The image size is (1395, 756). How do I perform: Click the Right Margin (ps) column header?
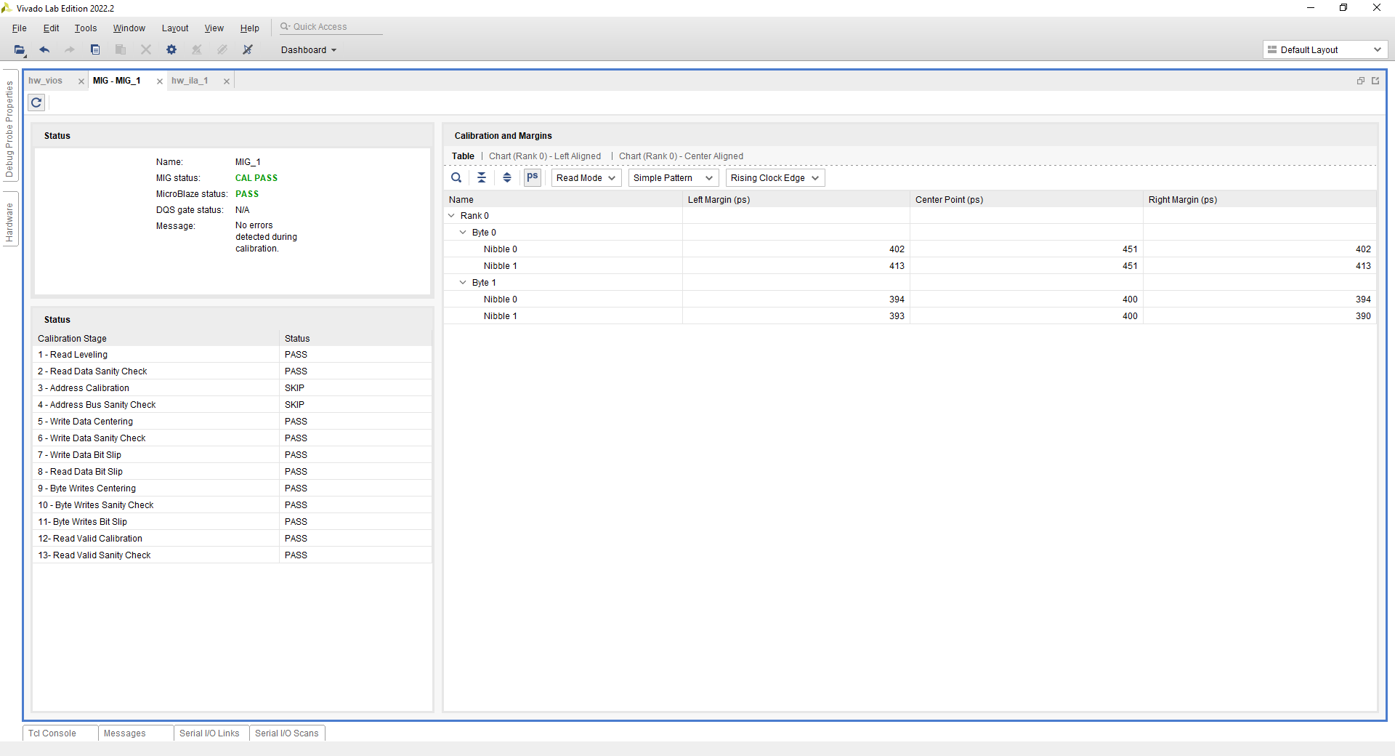[x=1259, y=200]
